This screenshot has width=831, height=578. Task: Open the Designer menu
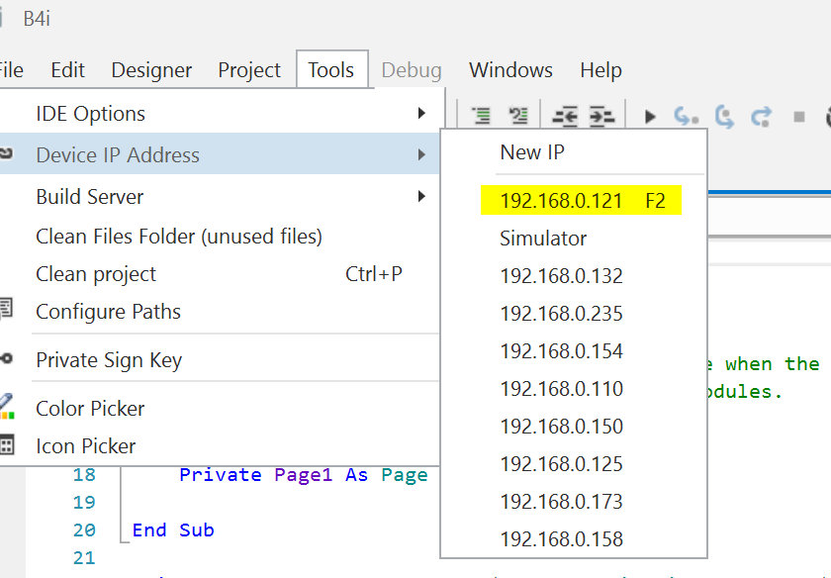pyautogui.click(x=151, y=70)
